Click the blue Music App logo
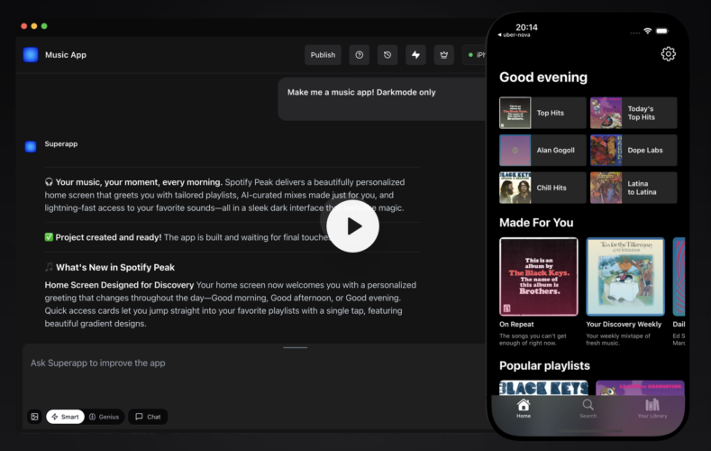Image resolution: width=711 pixels, height=451 pixels. pos(31,55)
